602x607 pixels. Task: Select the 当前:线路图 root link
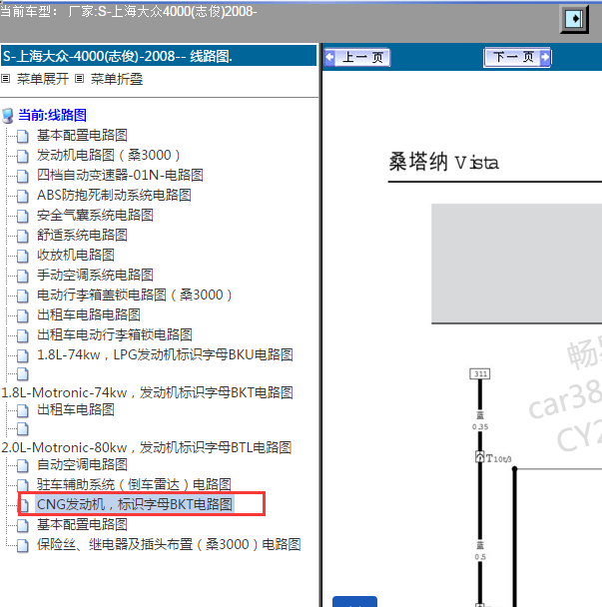coord(52,115)
